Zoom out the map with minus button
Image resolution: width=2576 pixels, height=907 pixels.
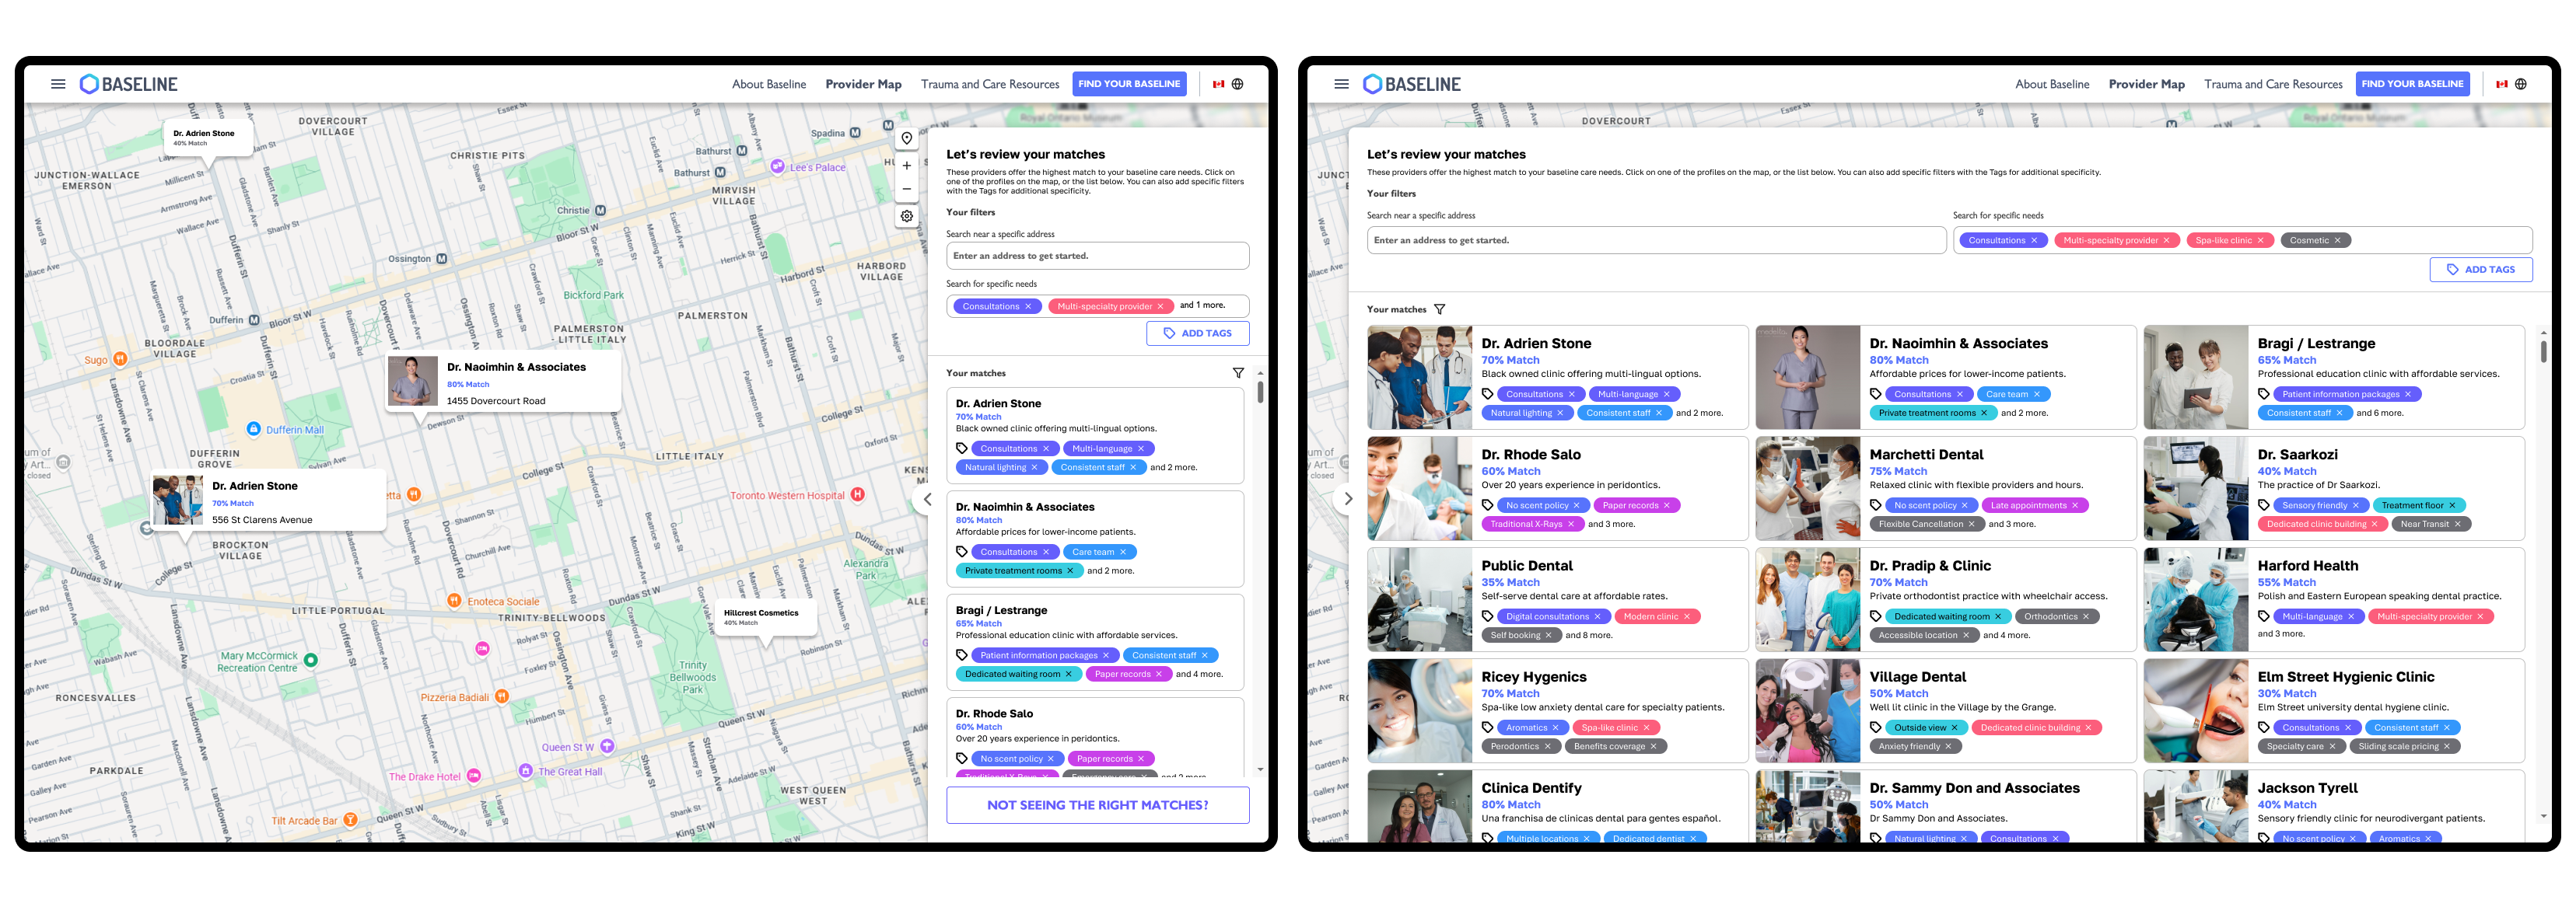pos(906,189)
